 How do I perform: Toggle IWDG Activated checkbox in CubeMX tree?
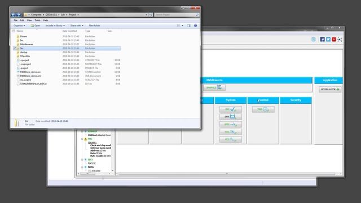coord(90,171)
